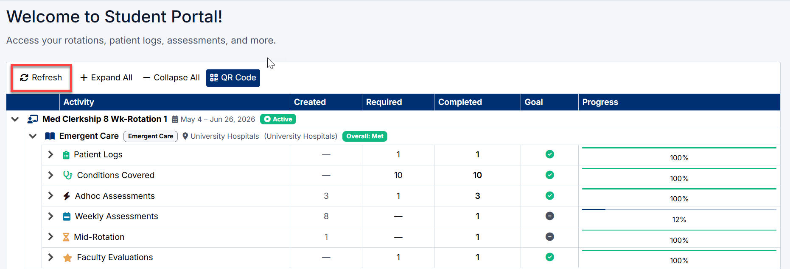This screenshot has width=790, height=269.
Task: Click the University Hospitals location text
Action: click(224, 136)
